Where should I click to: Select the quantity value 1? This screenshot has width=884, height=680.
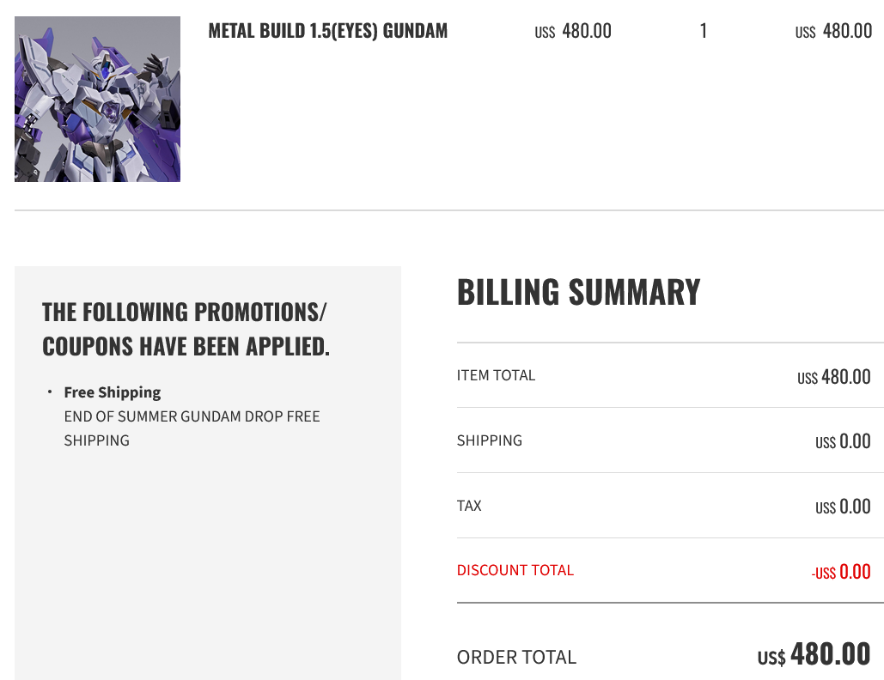(x=704, y=32)
